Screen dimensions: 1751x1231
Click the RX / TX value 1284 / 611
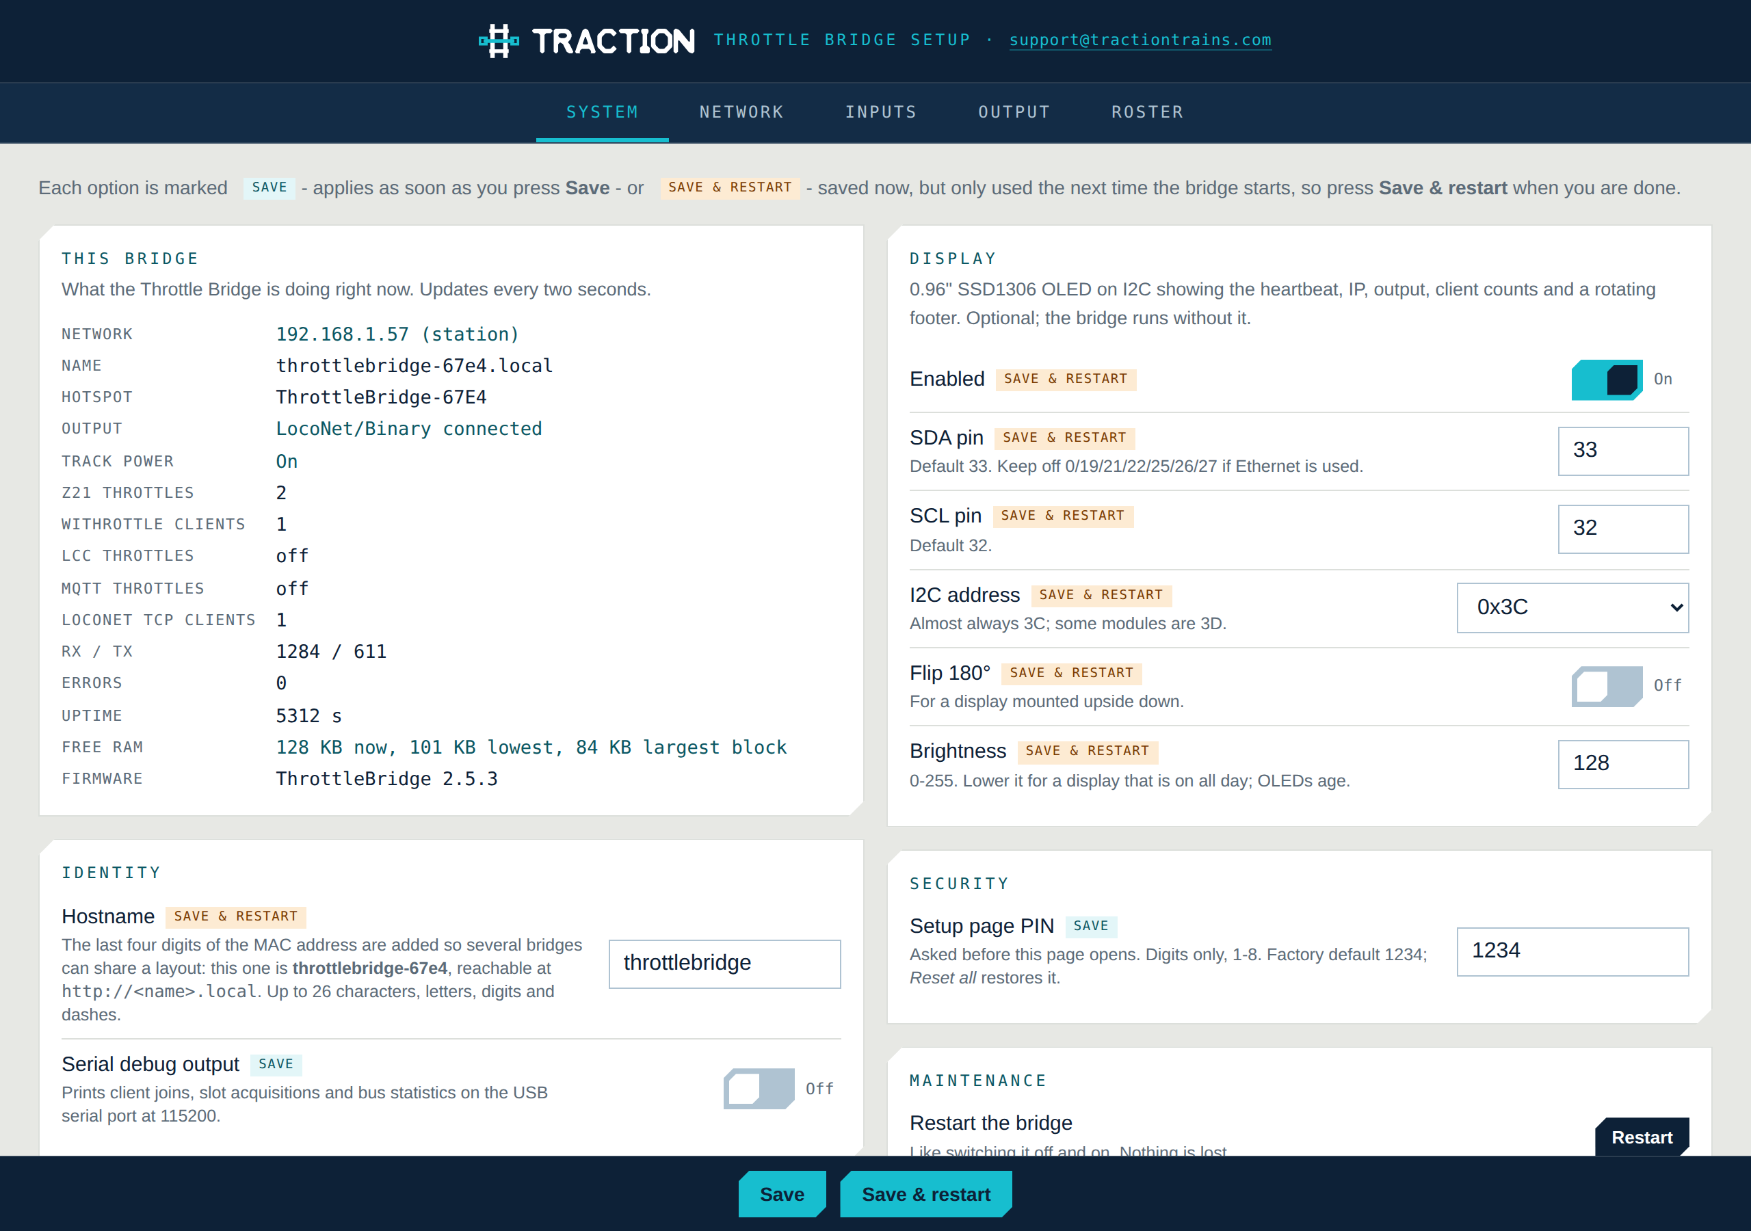click(331, 651)
